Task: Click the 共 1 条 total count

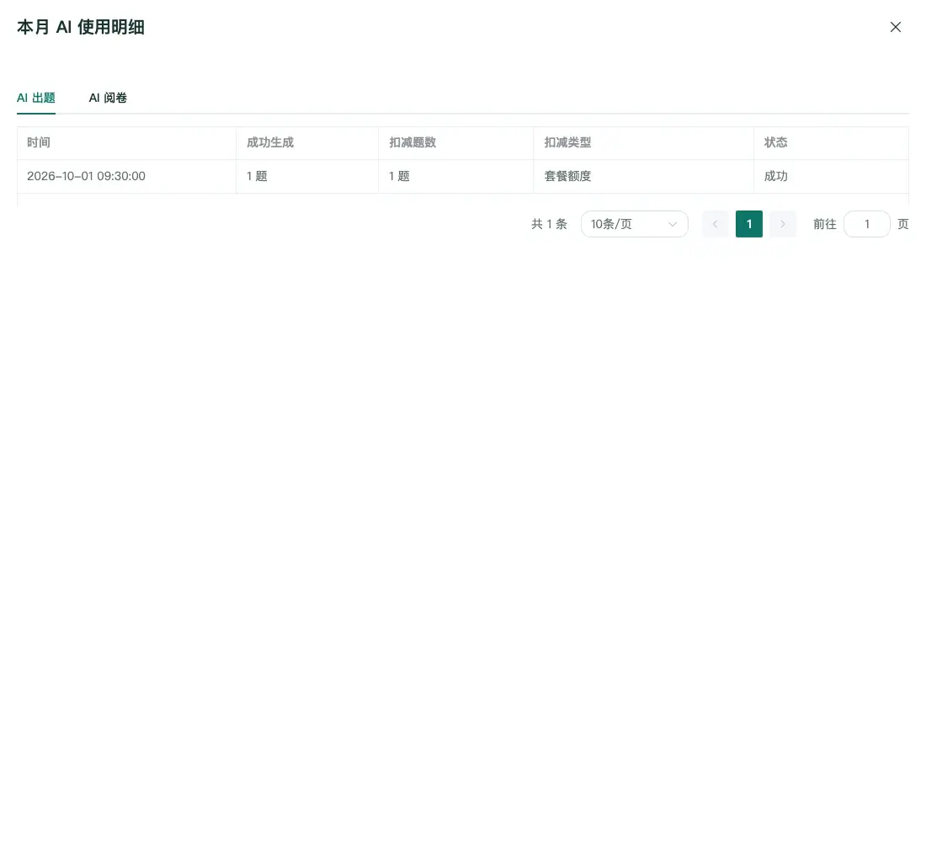Action: [549, 224]
